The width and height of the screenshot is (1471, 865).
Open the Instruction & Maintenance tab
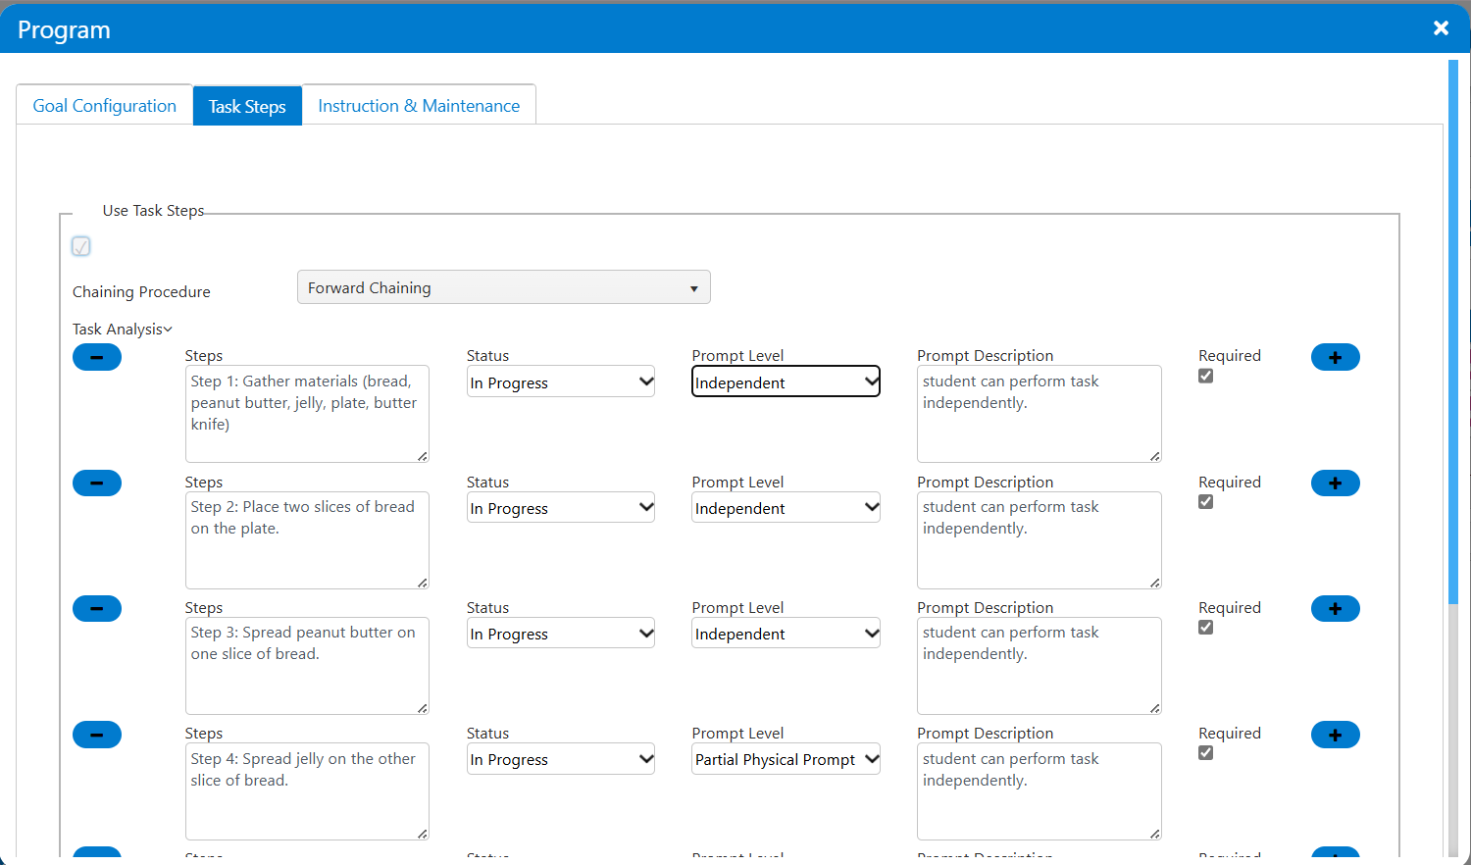419,105
